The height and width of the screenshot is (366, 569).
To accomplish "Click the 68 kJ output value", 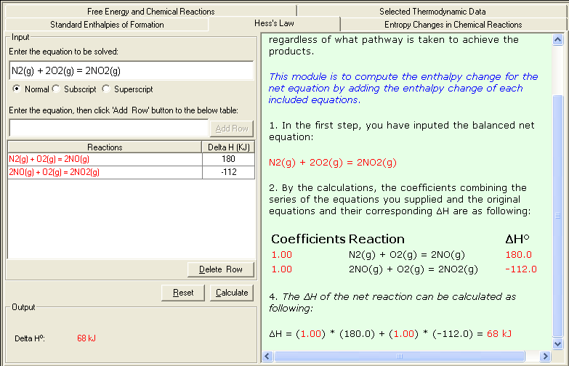I will (86, 338).
